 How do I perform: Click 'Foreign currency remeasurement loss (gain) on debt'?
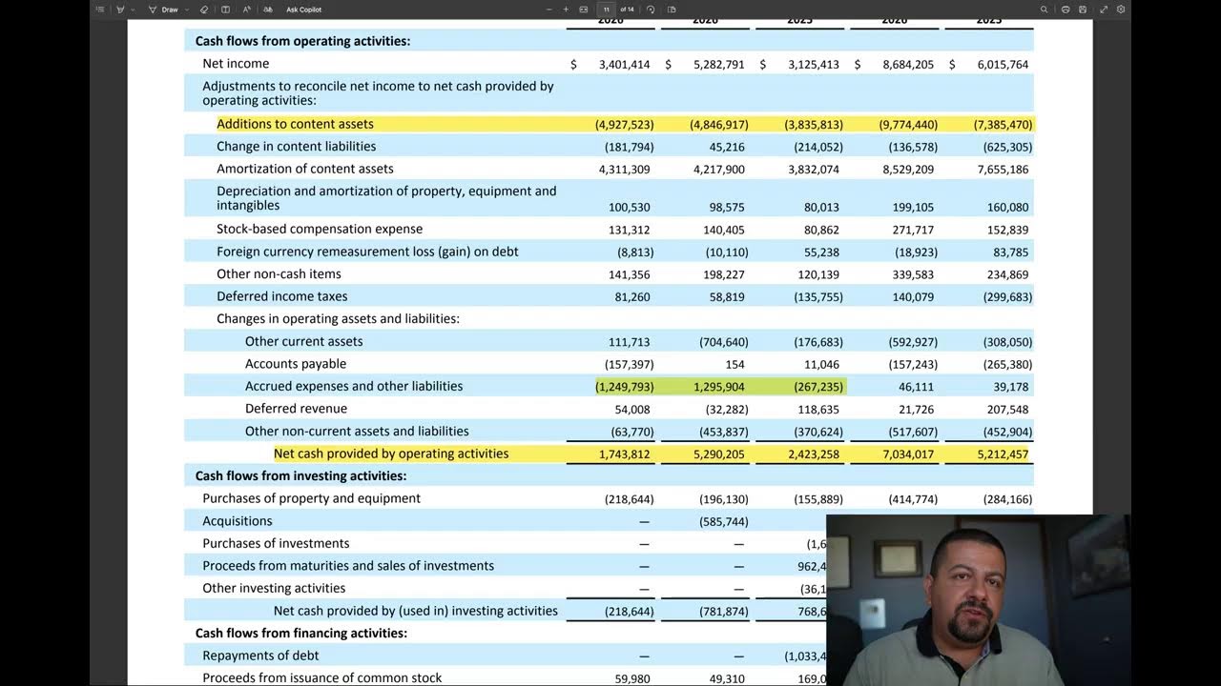pos(367,252)
